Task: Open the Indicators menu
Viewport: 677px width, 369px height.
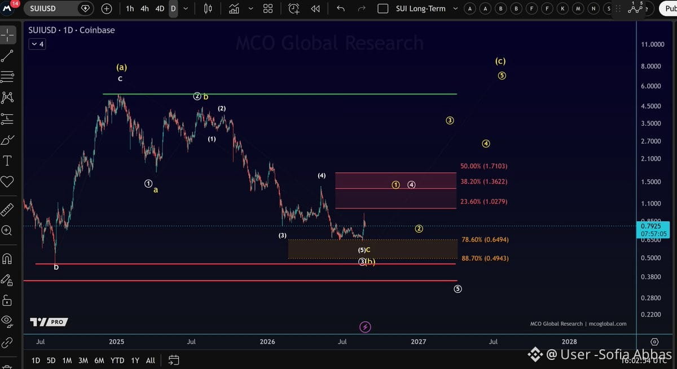Action: [x=234, y=8]
